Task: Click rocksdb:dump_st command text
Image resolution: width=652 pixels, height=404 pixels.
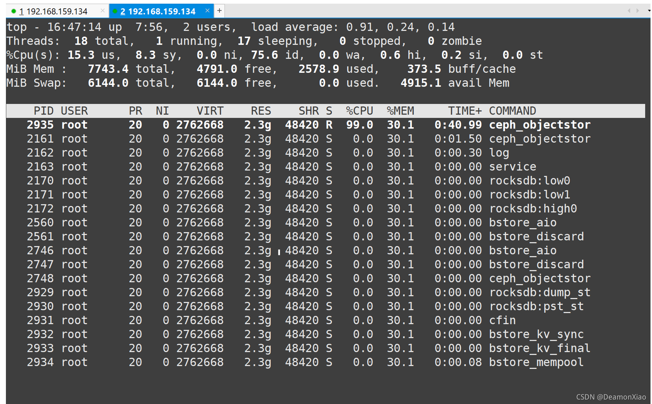Action: click(540, 293)
